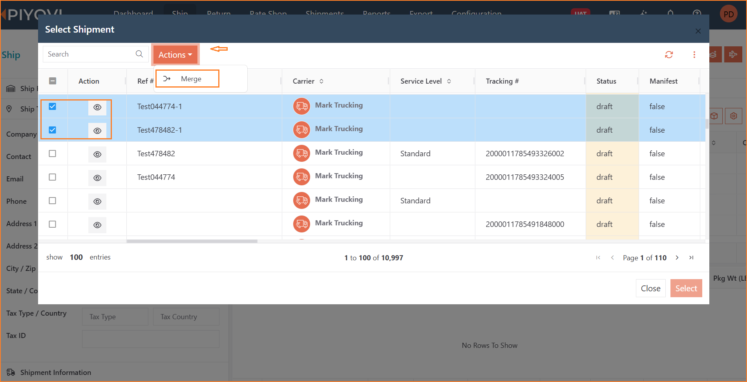This screenshot has height=382, width=747.
Task: Click the PD user avatar
Action: 729,14
